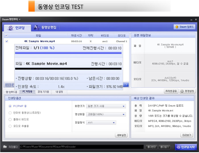Switch to the 동영상 편집 tab
Viewport: 199px width, 153px height.
pos(45,28)
